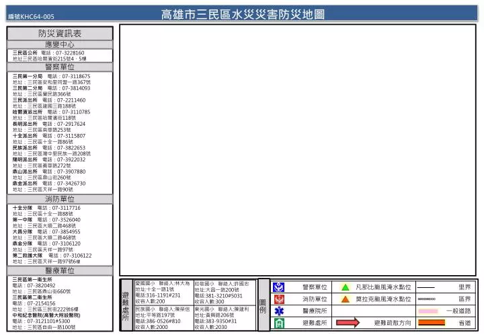Click the 鼎金派出所 phone row
The image size is (484, 335).
49,184
